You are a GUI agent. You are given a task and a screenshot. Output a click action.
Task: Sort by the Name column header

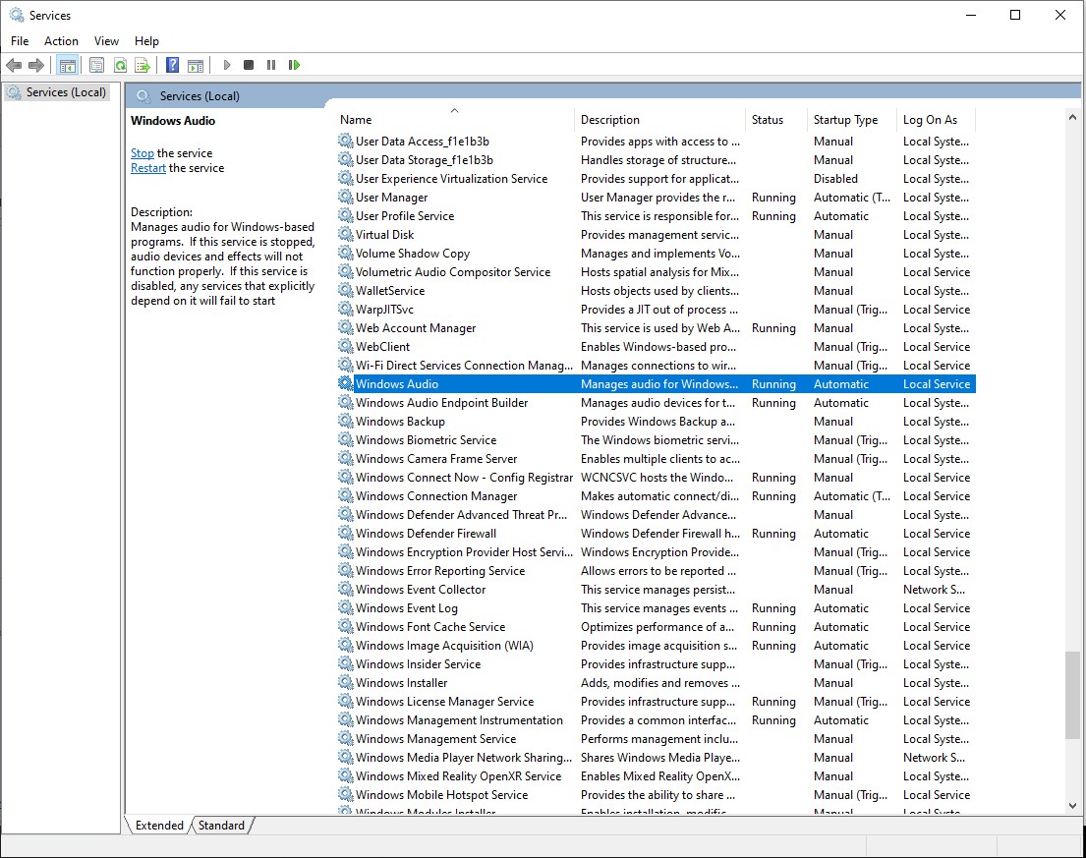[454, 120]
